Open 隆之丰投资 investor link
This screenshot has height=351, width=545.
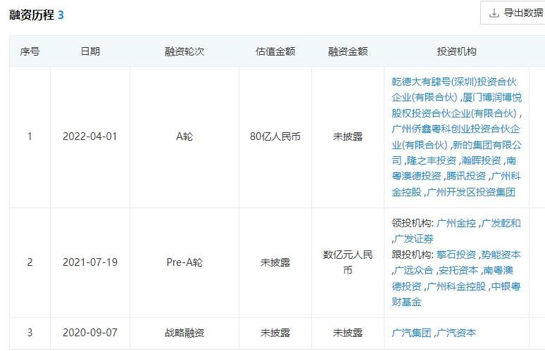click(432, 160)
